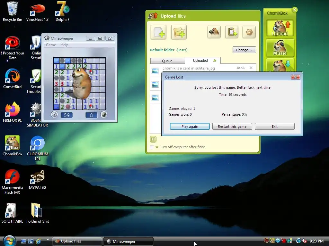Screen dimensions: 329x246
Task: Expand quick launch overflow chevron
Action: coord(48,240)
